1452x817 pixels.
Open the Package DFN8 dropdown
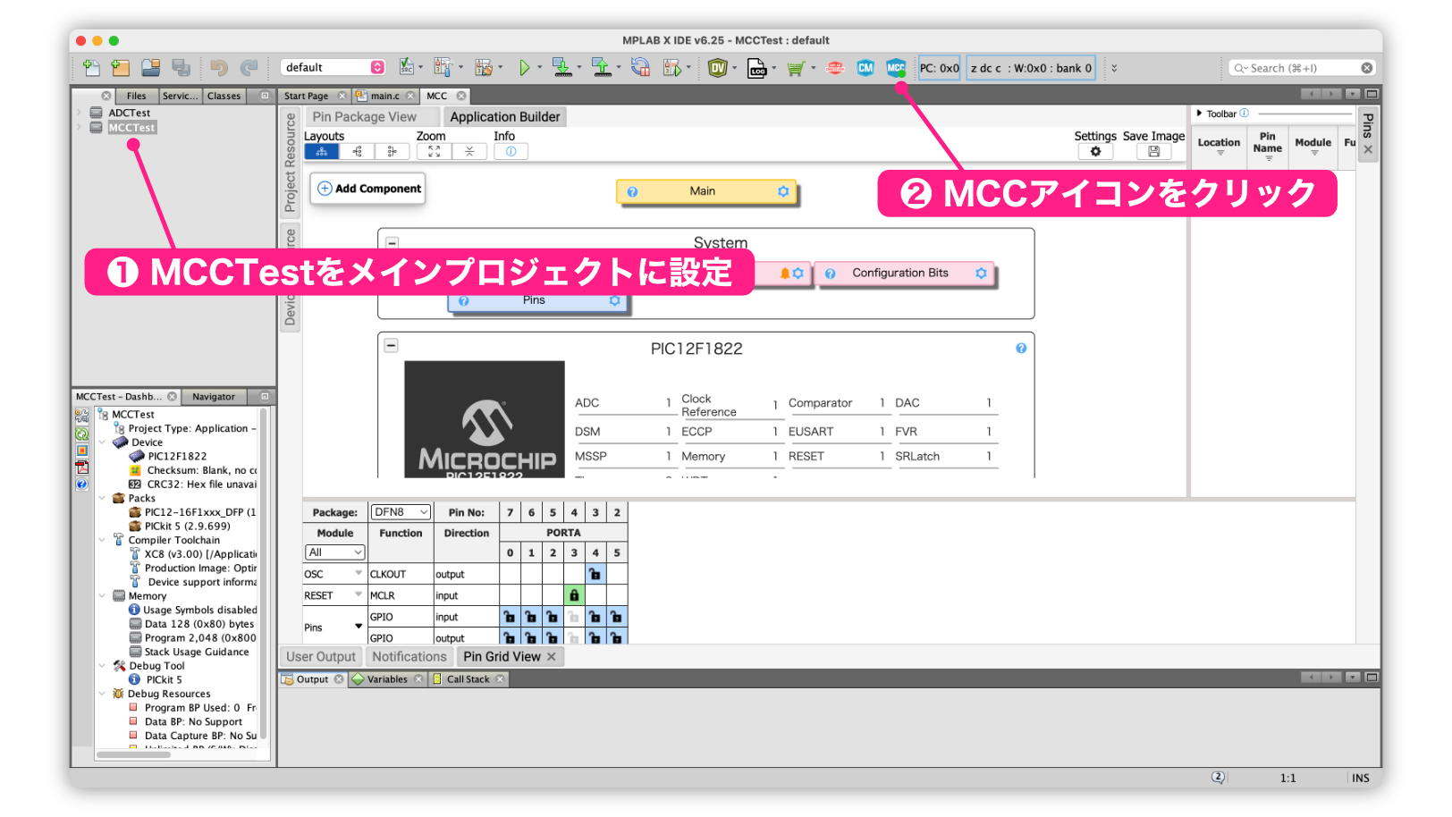click(x=401, y=512)
